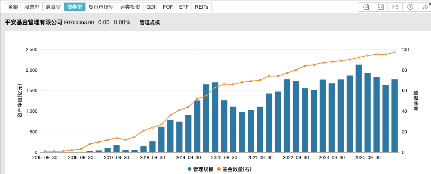Viewport: 431px width, 174px height.
Task: Select the 股票型 tab
Action: pyautogui.click(x=32, y=7)
